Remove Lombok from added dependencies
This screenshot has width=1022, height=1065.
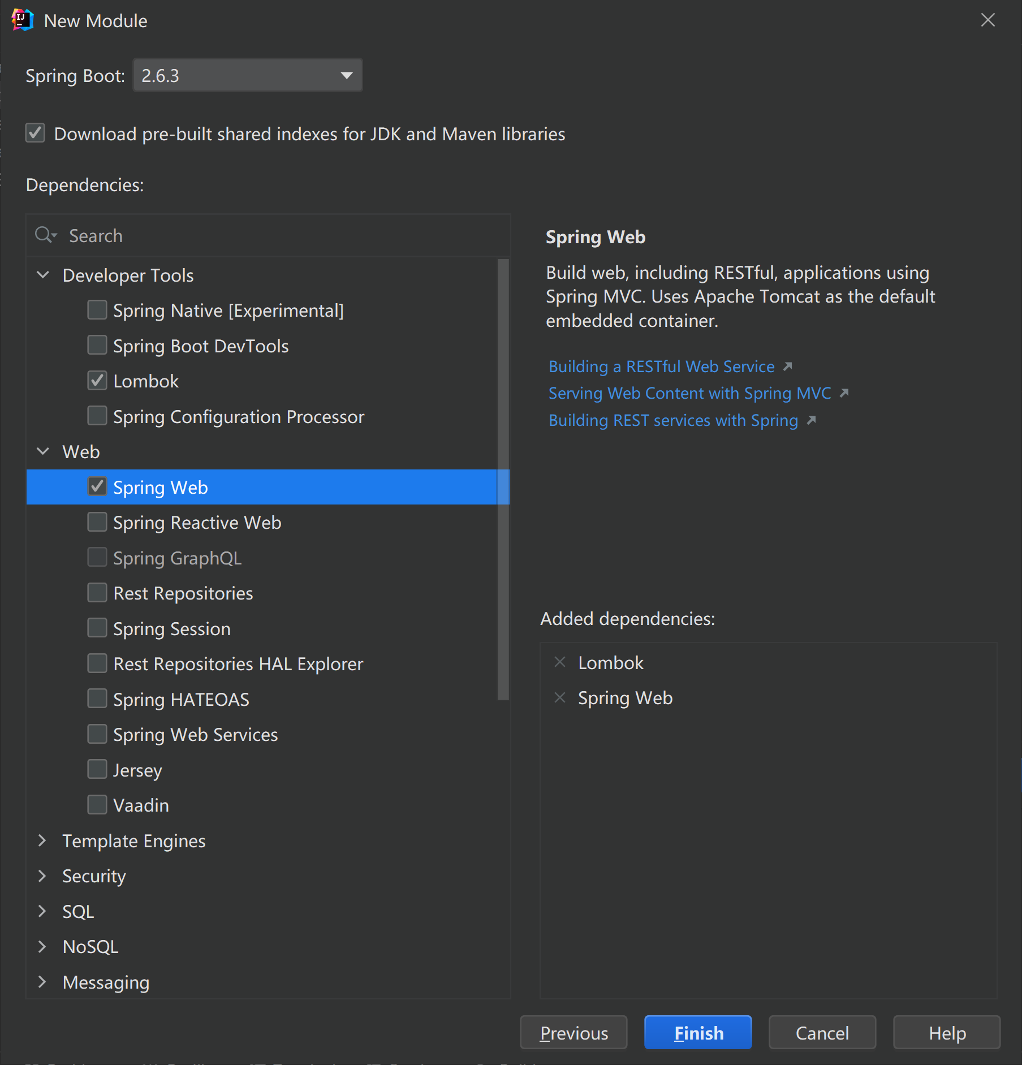click(x=559, y=662)
